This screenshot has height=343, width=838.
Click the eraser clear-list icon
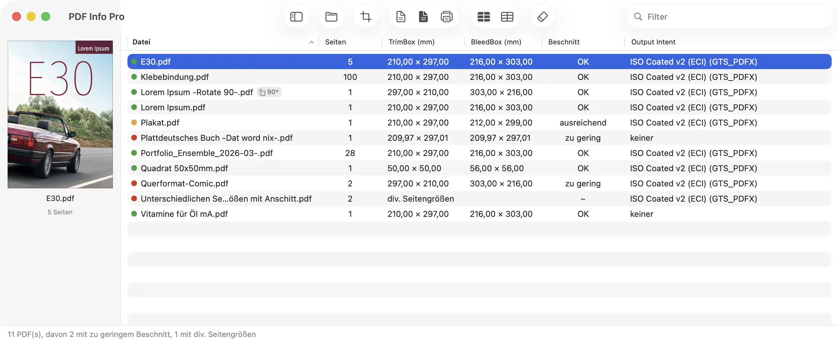[x=542, y=16]
